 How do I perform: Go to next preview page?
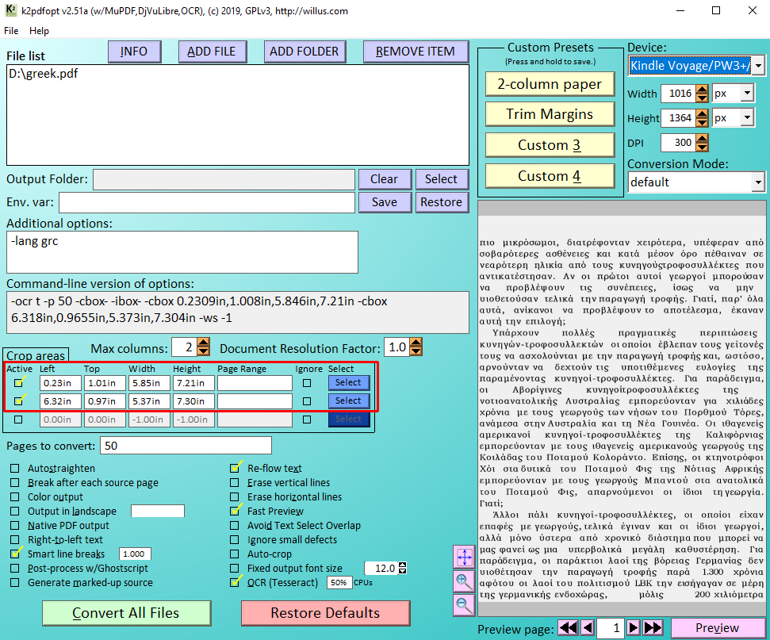click(634, 628)
